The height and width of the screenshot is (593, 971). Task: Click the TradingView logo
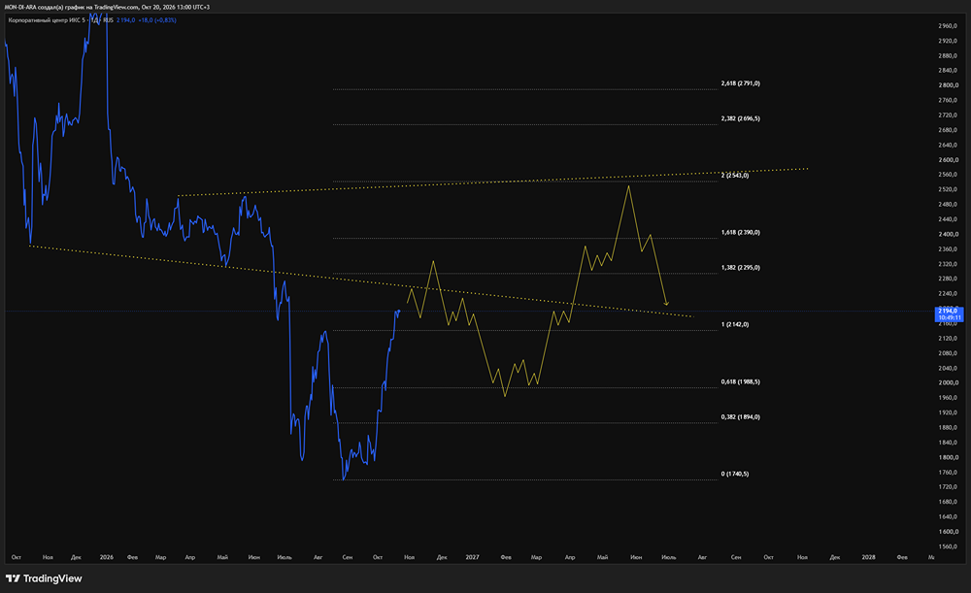[x=44, y=578]
